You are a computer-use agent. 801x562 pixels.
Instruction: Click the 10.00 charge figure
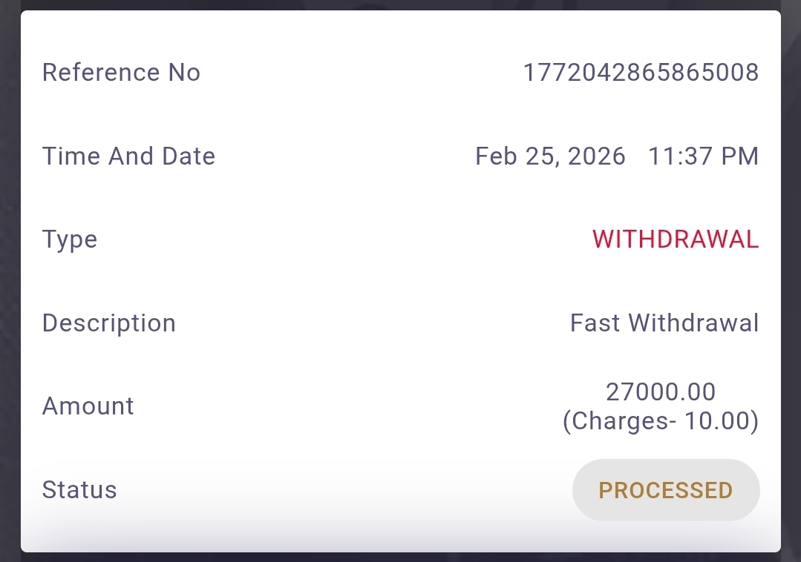[x=718, y=421]
